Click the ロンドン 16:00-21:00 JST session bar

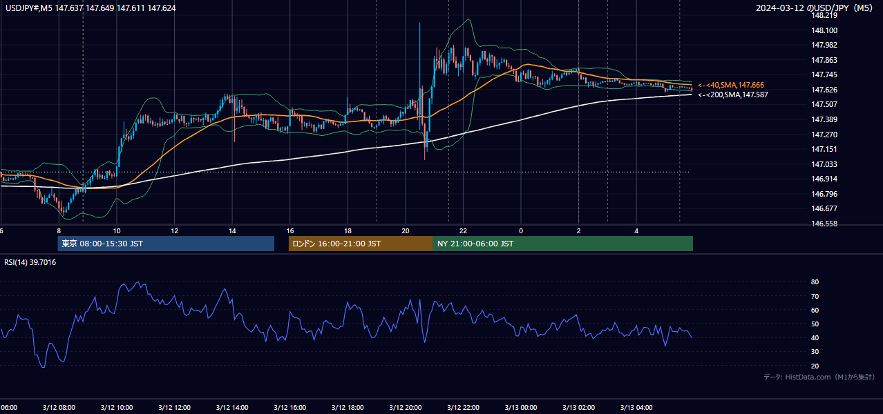361,244
